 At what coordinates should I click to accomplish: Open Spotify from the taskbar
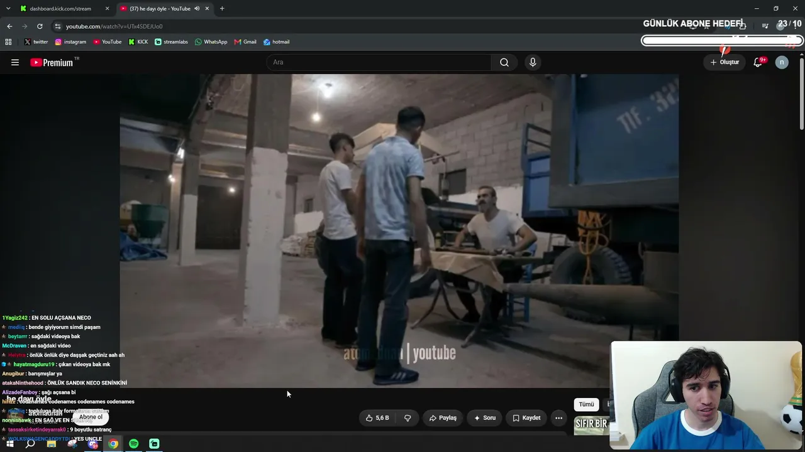coord(134,444)
